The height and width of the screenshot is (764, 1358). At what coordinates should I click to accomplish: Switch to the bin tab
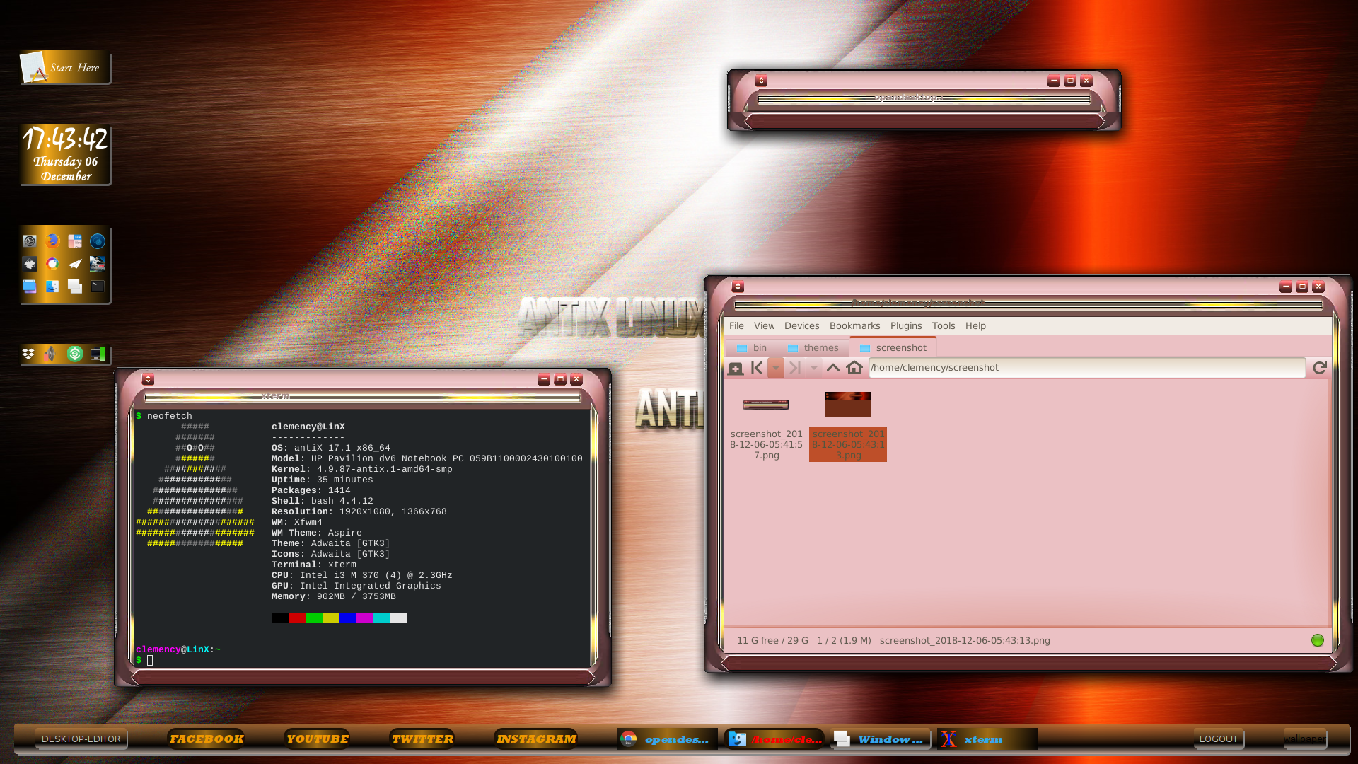pos(751,347)
